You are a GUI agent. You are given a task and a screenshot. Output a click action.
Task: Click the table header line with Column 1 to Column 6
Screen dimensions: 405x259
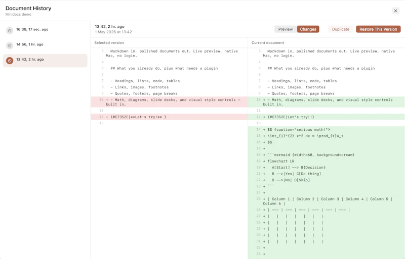pos(326,201)
